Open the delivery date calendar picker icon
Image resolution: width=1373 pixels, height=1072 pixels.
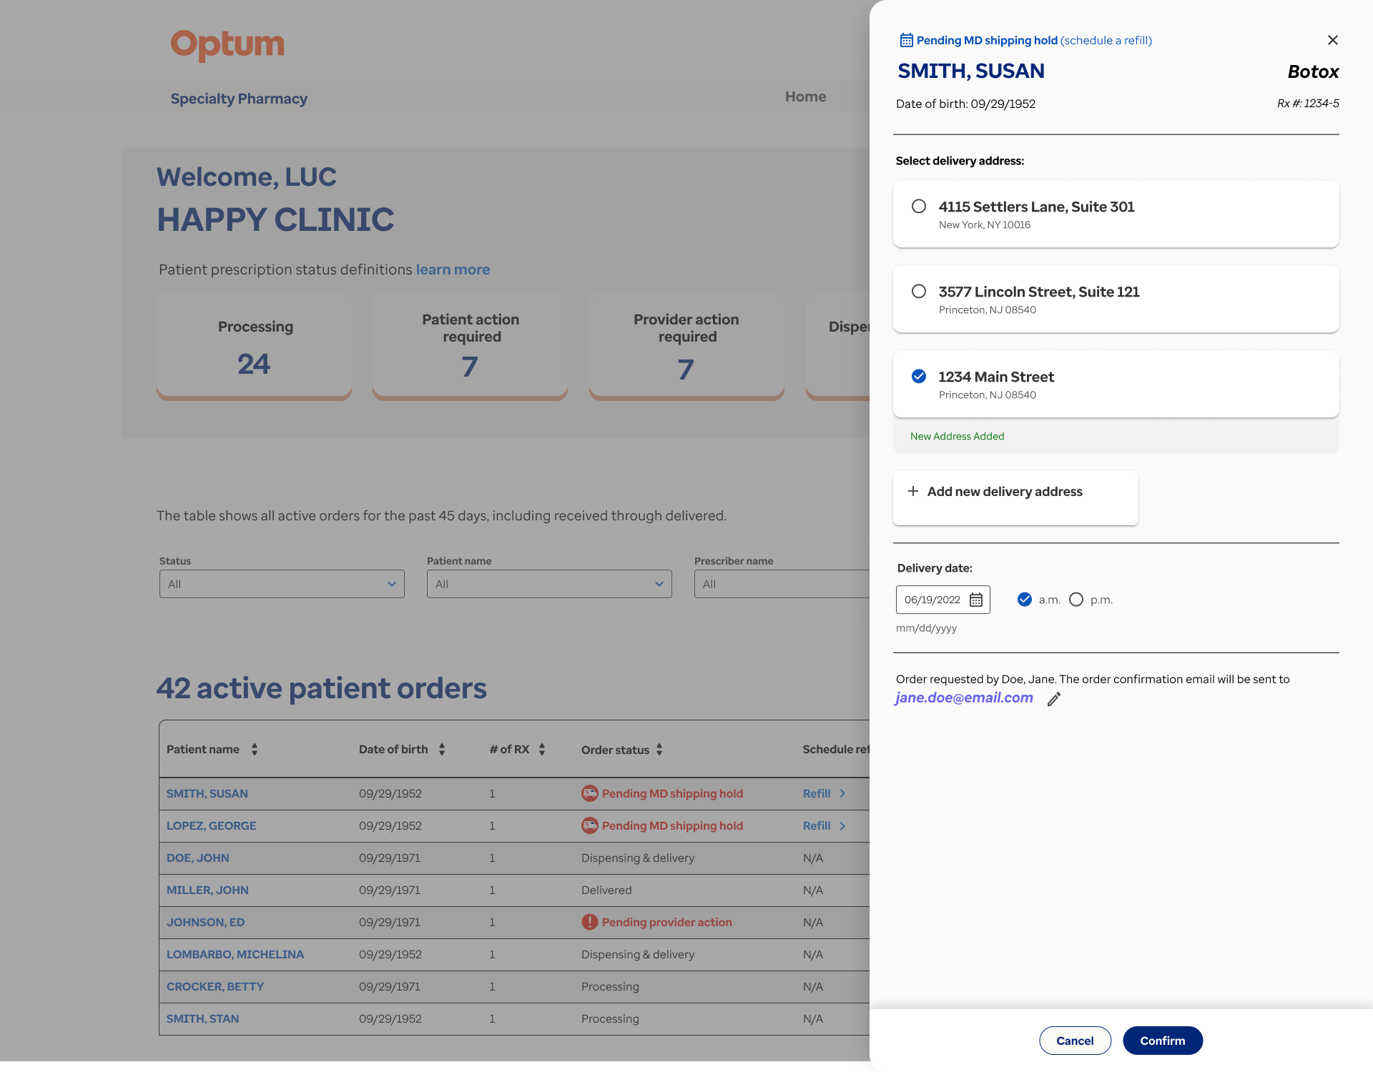coord(976,600)
